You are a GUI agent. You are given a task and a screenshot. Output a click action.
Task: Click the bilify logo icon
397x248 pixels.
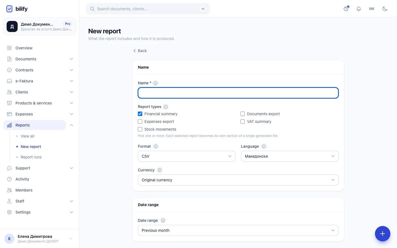(9, 9)
